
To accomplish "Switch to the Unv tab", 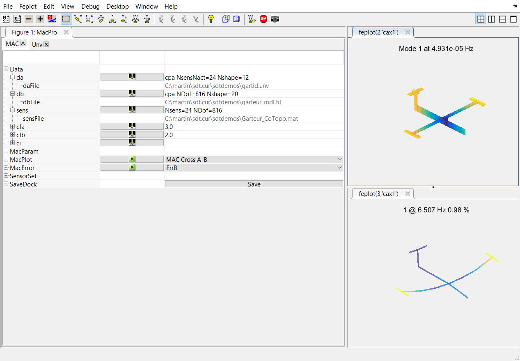I will point(37,44).
